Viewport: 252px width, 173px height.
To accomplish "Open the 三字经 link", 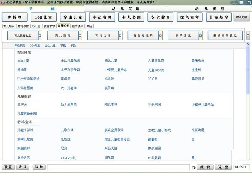I will pos(22,104).
